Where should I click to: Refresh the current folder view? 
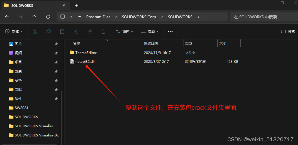(x=48, y=17)
